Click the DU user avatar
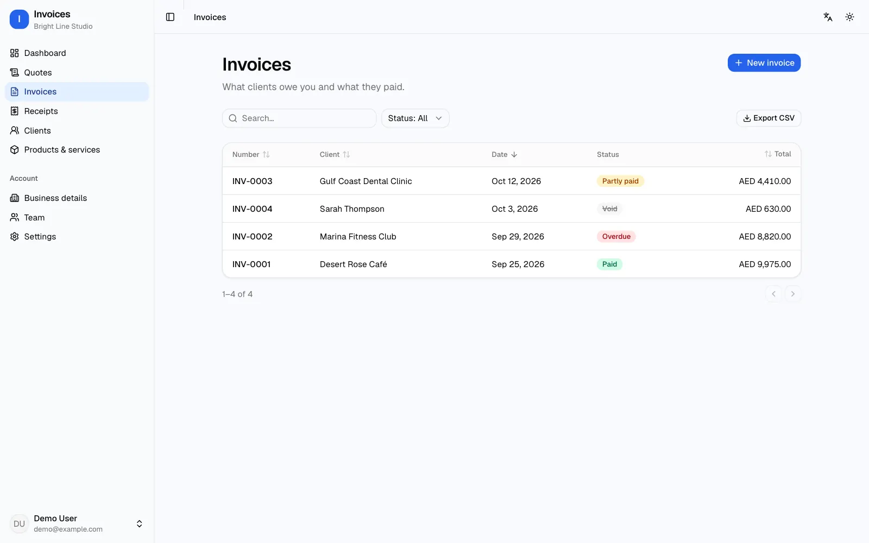Viewport: 869px width, 543px height. (19, 523)
